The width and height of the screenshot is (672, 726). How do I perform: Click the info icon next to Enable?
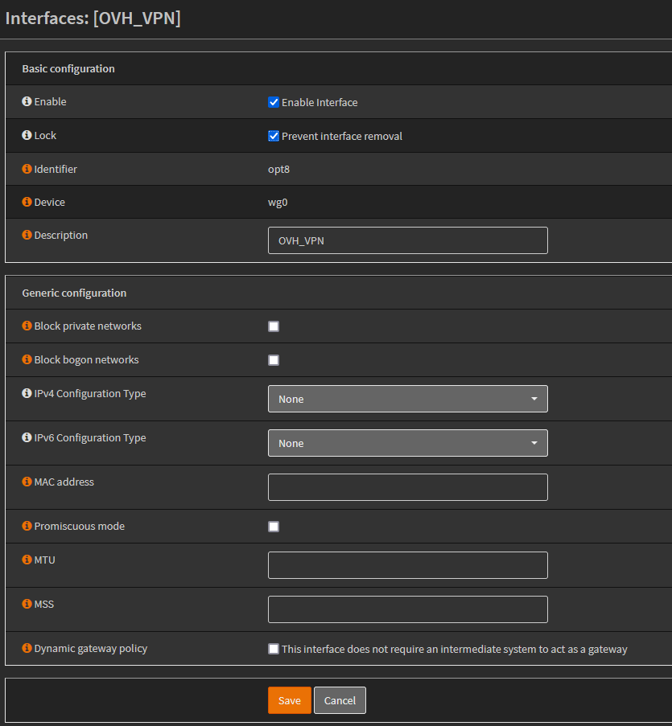pyautogui.click(x=27, y=102)
